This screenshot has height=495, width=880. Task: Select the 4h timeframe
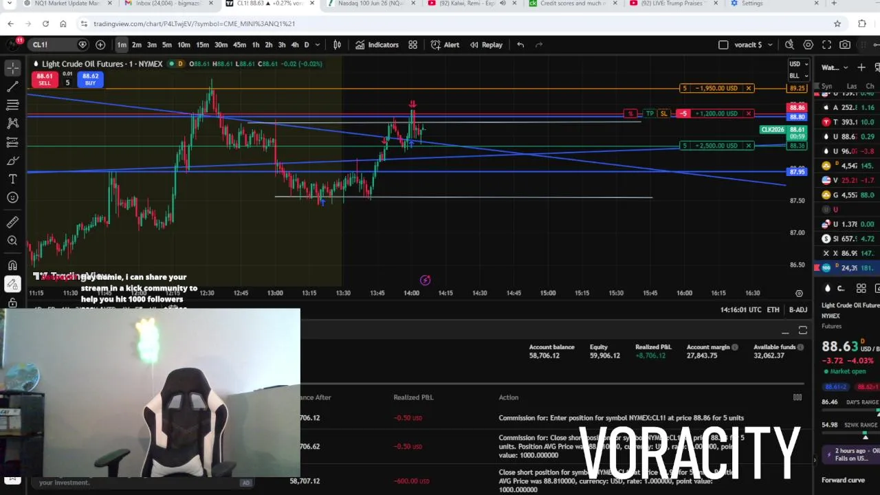pos(294,45)
